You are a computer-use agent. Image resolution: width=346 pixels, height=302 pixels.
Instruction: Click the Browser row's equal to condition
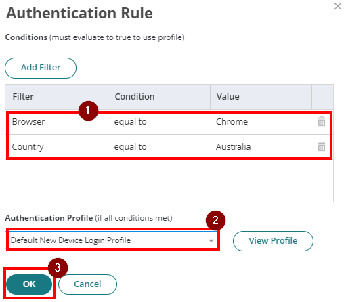[131, 122]
